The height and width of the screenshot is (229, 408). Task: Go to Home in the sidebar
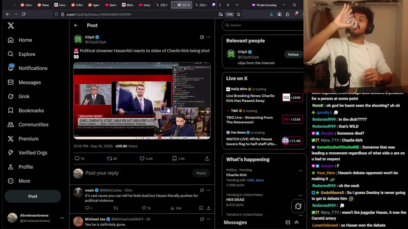pos(20,40)
